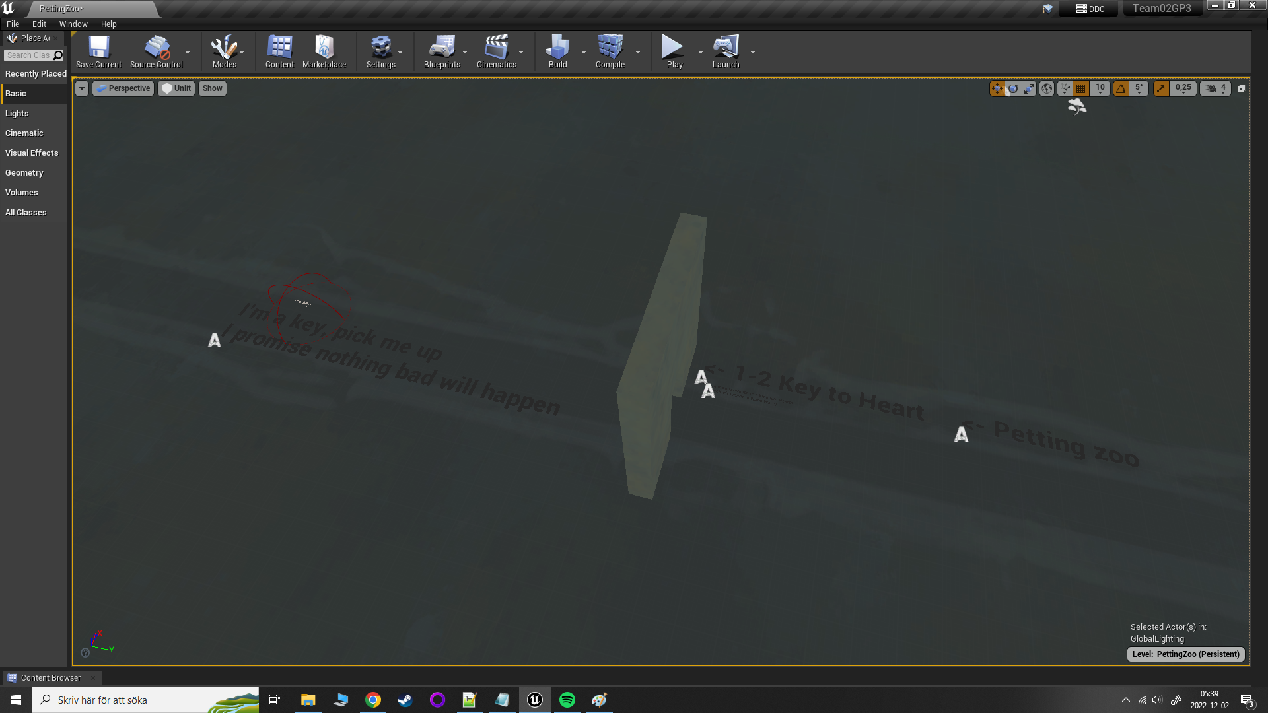Select the Basic category
This screenshot has width=1268, height=713.
coord(34,94)
